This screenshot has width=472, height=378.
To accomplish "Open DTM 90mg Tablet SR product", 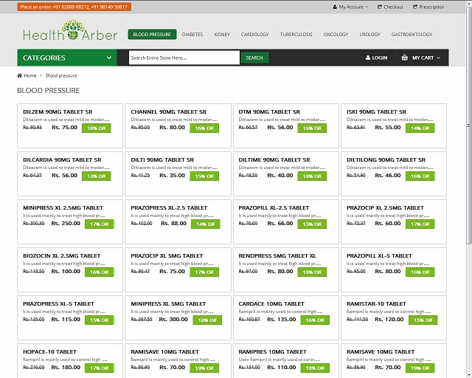I will tap(269, 111).
